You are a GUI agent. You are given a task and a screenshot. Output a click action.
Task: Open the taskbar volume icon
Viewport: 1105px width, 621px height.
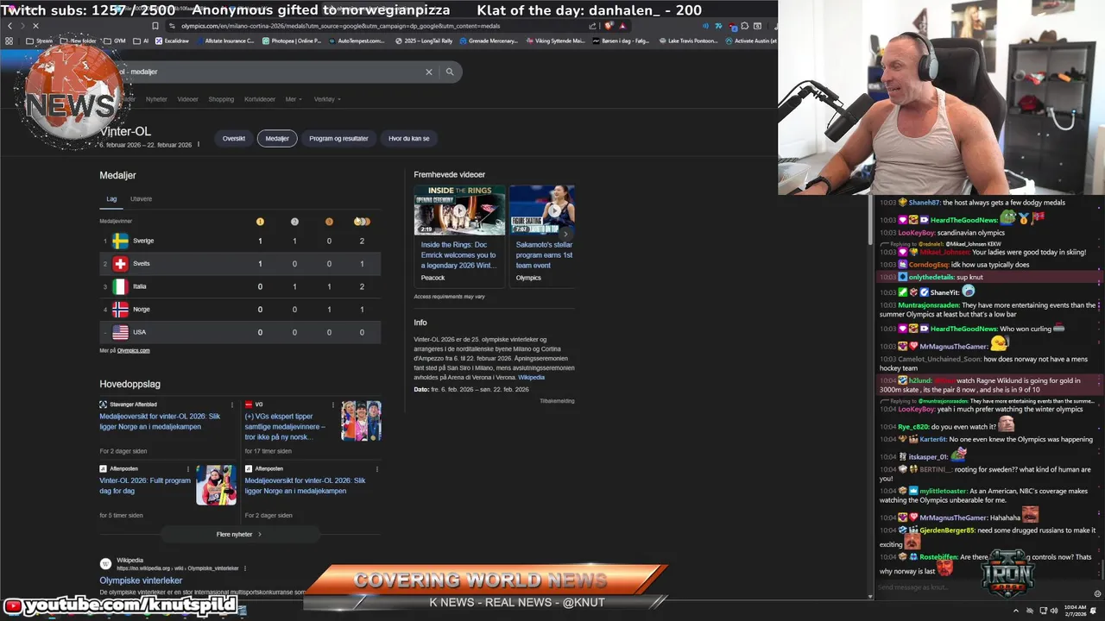tap(1056, 611)
